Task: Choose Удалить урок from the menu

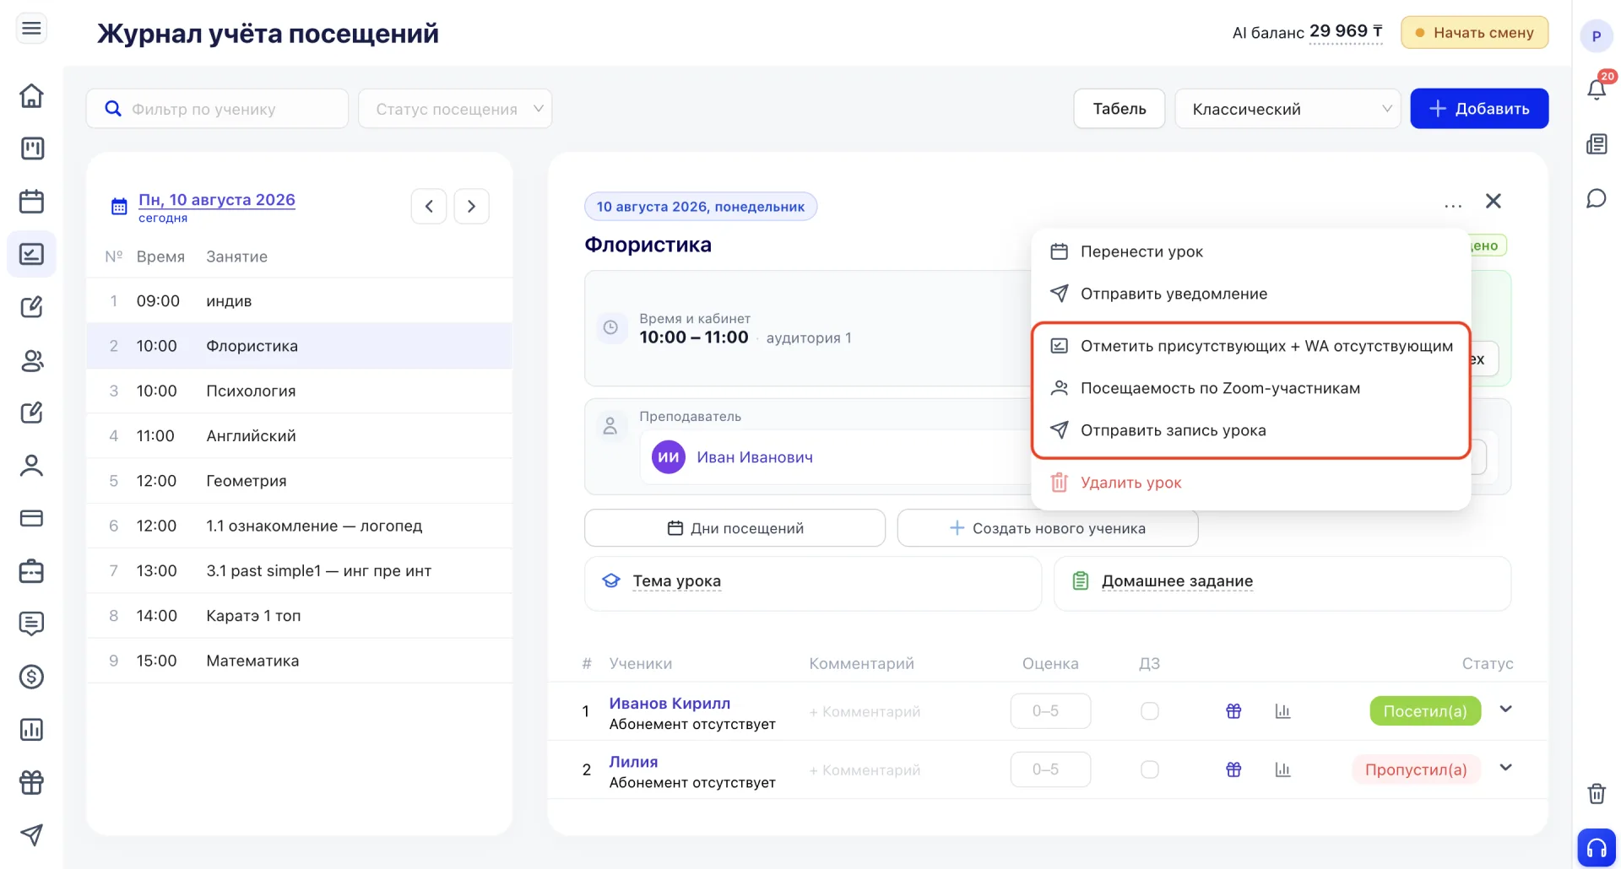Action: pyautogui.click(x=1250, y=483)
